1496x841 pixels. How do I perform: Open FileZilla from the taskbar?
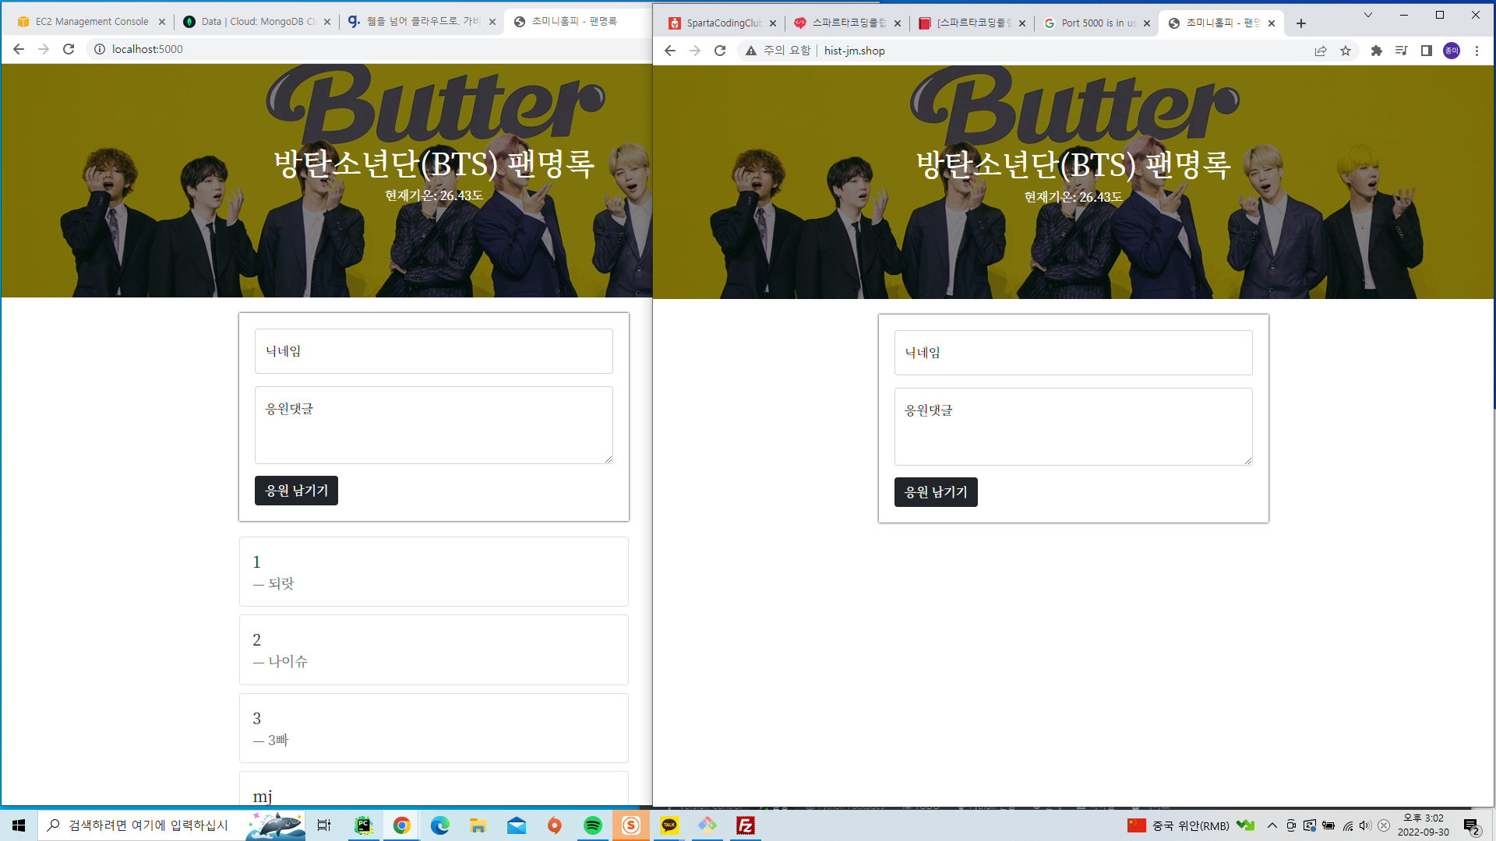pos(746,825)
